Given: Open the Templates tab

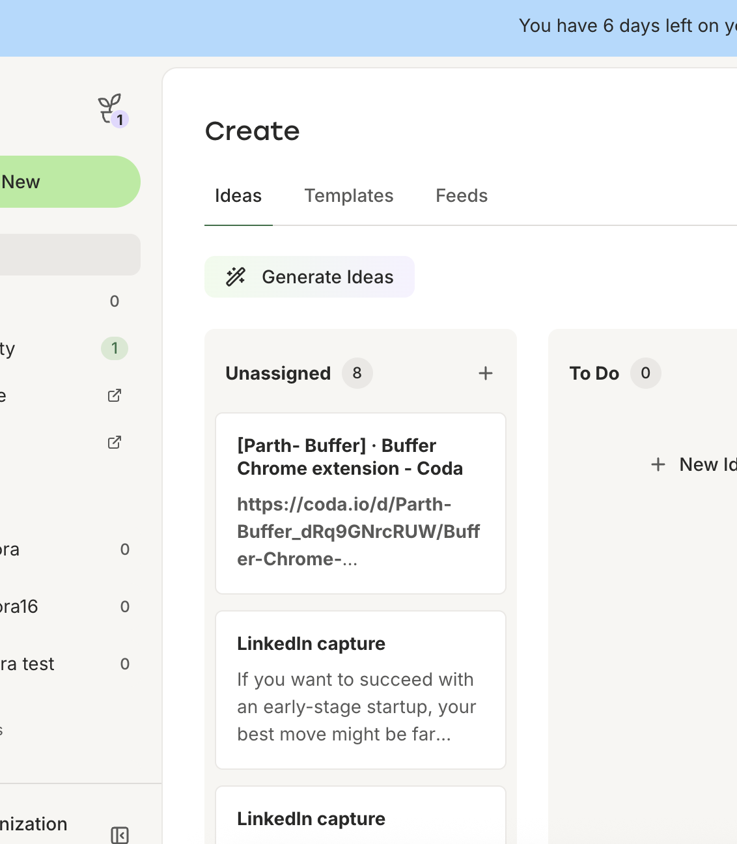Looking at the screenshot, I should click(x=349, y=195).
